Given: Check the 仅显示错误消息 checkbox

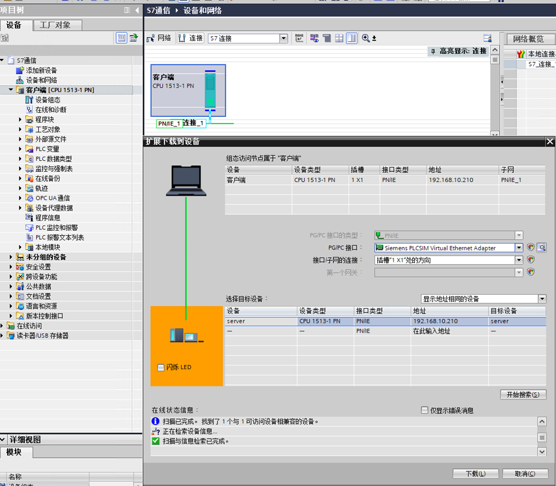Looking at the screenshot, I should tap(425, 410).
